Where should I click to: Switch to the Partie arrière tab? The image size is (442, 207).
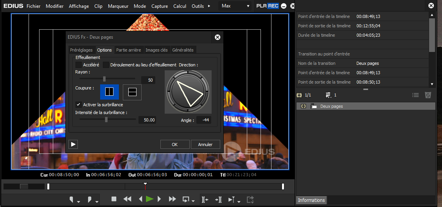click(128, 50)
